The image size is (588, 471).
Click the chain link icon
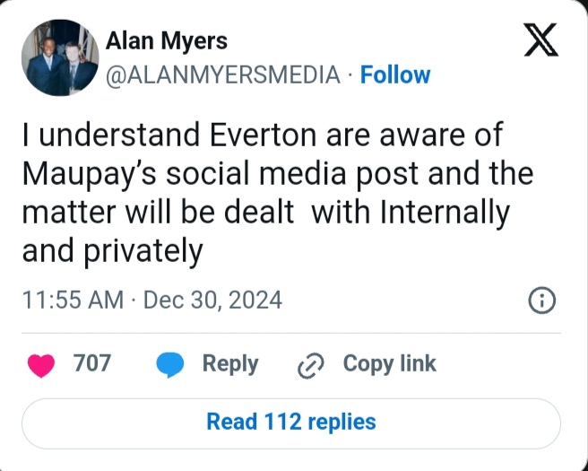click(310, 365)
